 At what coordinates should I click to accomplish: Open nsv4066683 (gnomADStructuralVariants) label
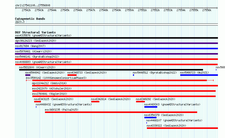pos(43,62)
